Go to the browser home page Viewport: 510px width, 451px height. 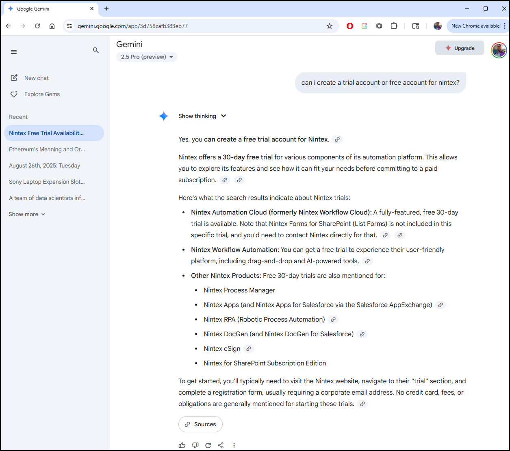pos(52,26)
